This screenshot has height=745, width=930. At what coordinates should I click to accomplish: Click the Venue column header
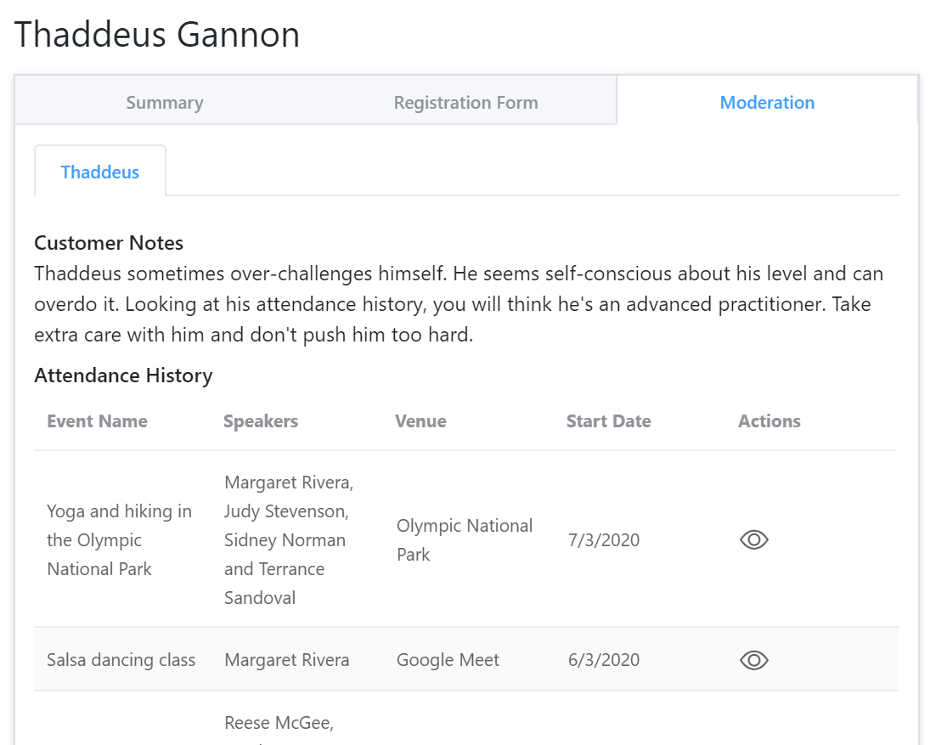tap(420, 421)
